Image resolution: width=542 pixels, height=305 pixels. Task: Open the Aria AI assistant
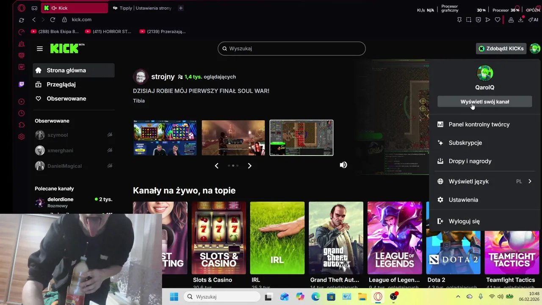533,19
